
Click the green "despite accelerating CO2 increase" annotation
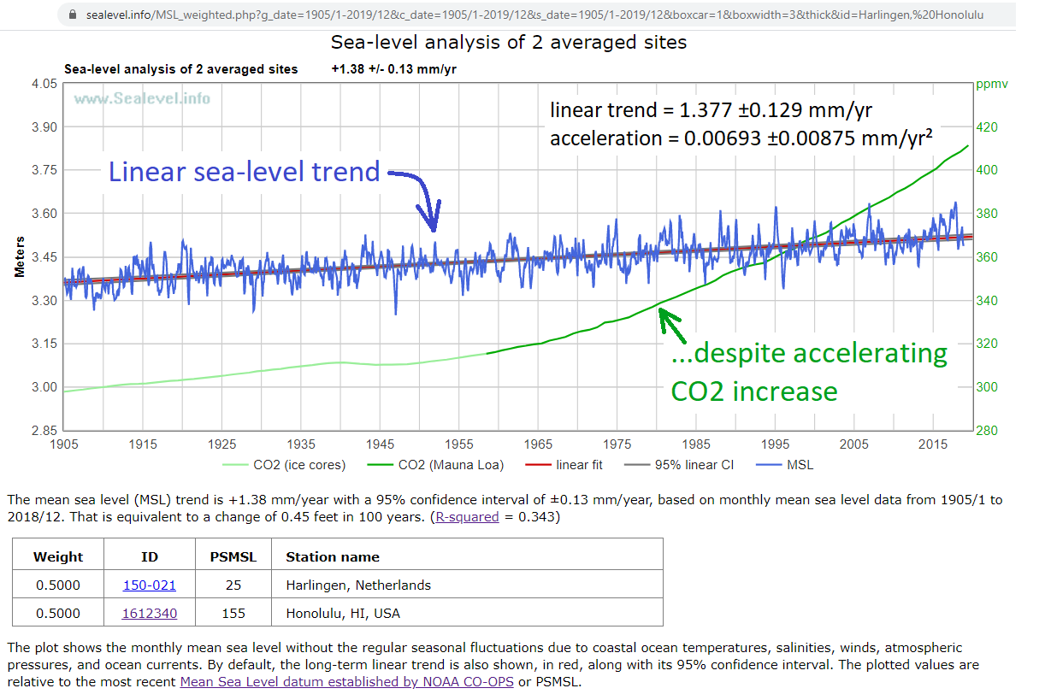click(808, 371)
